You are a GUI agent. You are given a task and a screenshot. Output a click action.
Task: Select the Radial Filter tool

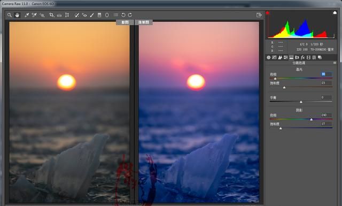(x=107, y=15)
